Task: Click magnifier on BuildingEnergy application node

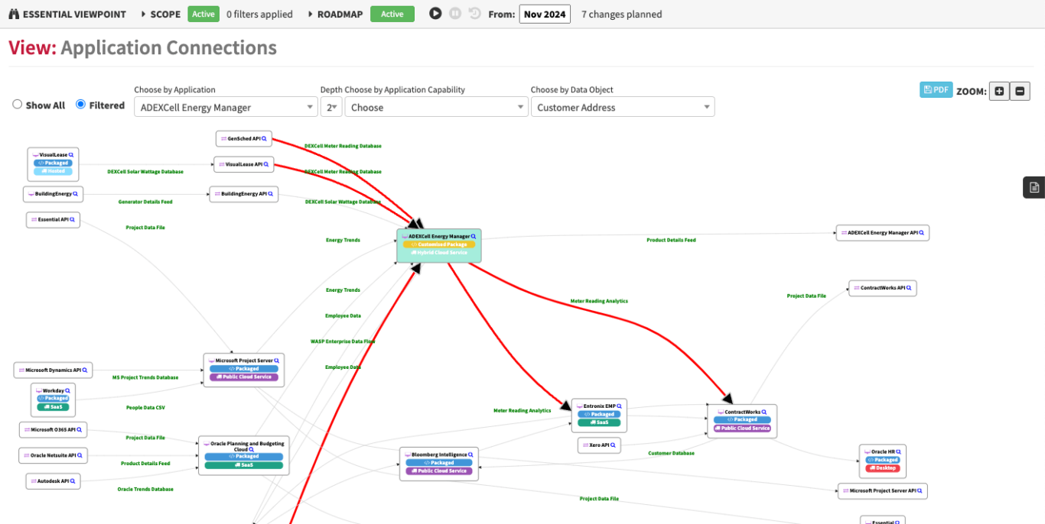Action: tap(76, 194)
